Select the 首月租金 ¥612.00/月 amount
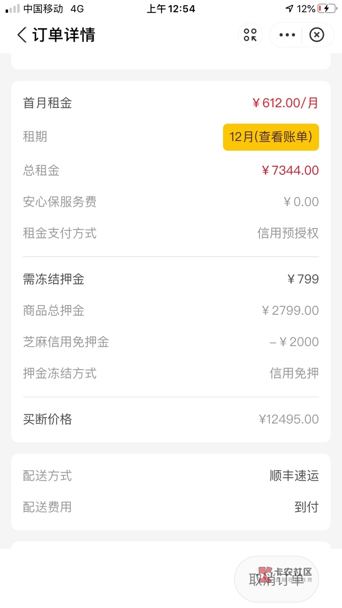This screenshot has height=608, width=342. click(285, 103)
